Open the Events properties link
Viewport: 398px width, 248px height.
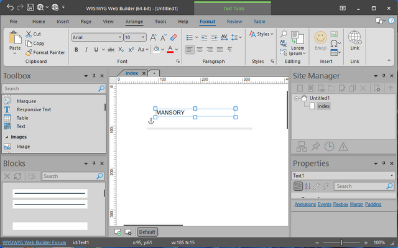(x=325, y=204)
